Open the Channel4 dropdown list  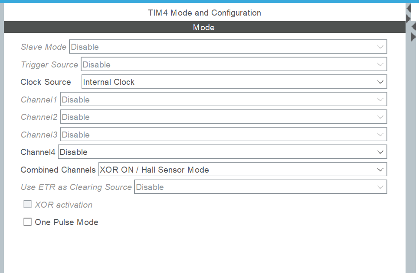click(x=223, y=152)
